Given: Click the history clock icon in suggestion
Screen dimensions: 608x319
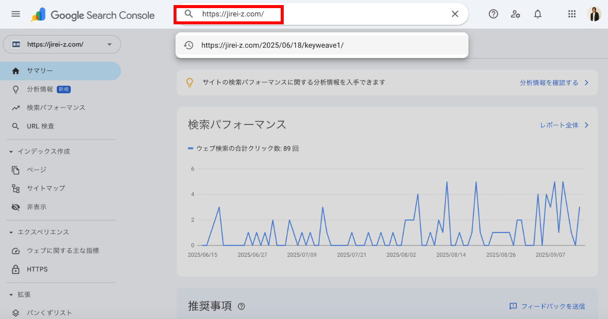Looking at the screenshot, I should (188, 45).
